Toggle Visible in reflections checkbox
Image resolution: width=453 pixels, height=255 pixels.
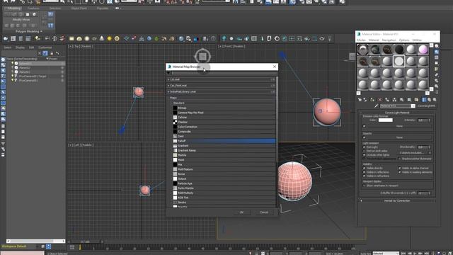364,172
